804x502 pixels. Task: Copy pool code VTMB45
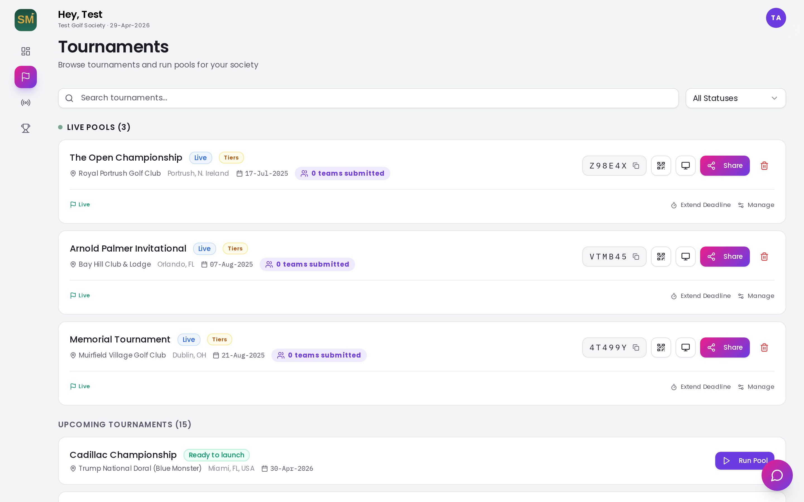(x=636, y=257)
